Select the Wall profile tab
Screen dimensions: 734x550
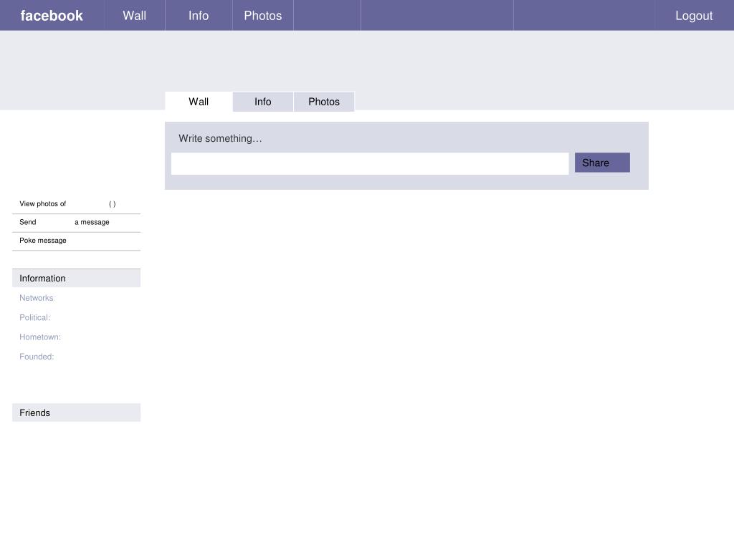tap(199, 102)
